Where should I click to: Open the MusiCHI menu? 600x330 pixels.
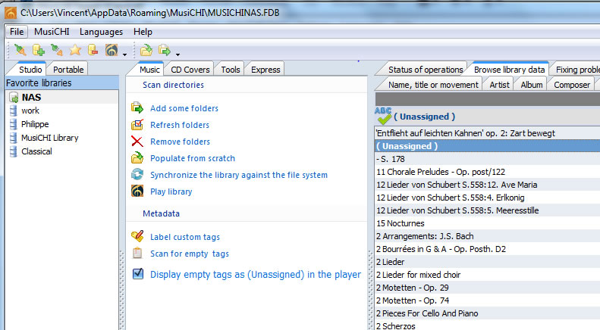click(53, 32)
